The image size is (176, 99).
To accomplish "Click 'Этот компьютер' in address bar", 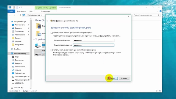I will (x=34, y=15).
